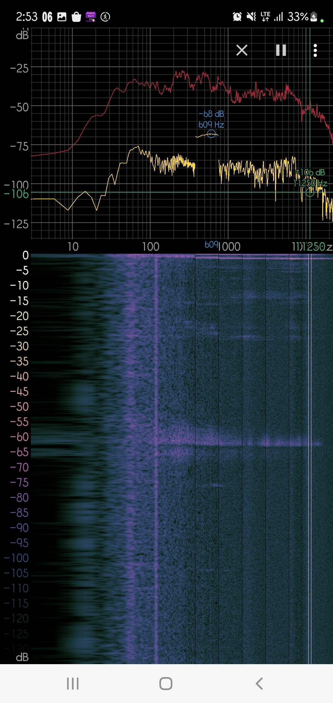This screenshot has width=333, height=703.
Task: Tap the gallery image notification icon
Action: (62, 17)
